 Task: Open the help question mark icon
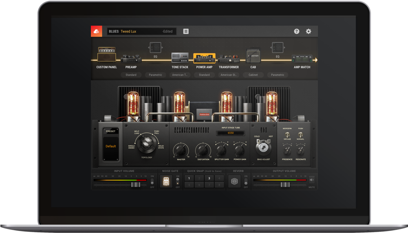point(297,31)
